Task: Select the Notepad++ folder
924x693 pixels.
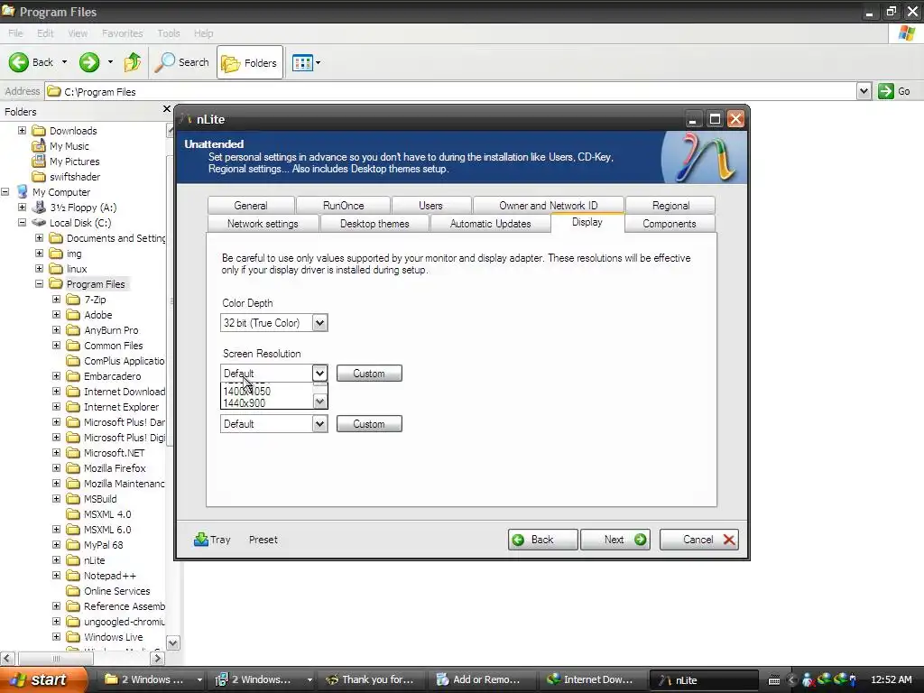Action: (109, 575)
